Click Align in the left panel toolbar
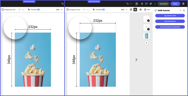This screenshot has width=188, height=96. [x=22, y=9]
